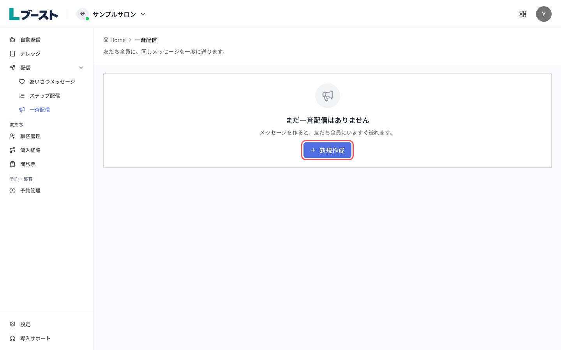Click the Home breadcrumb link
Image resolution: width=561 pixels, height=350 pixels.
[115, 40]
